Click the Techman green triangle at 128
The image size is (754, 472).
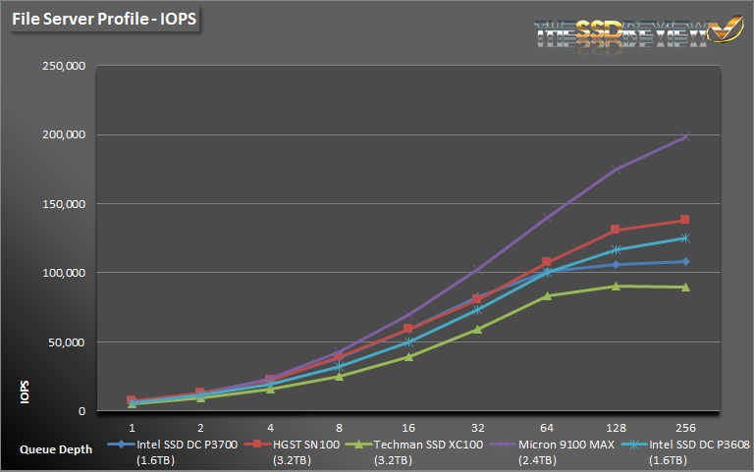(616, 286)
